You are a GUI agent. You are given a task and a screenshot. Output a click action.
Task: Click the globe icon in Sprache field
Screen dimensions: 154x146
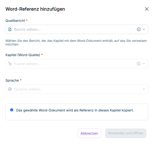click(x=10, y=89)
